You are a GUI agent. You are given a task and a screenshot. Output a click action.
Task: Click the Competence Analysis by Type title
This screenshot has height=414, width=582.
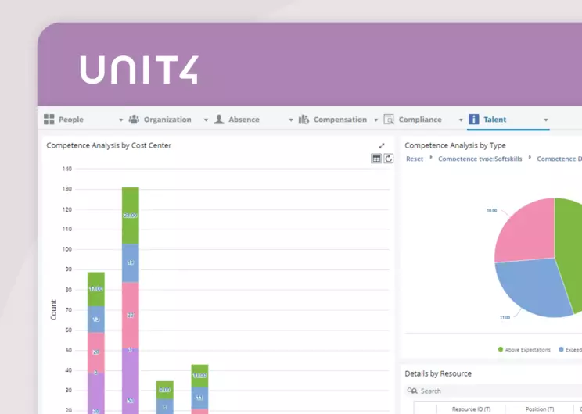(455, 145)
